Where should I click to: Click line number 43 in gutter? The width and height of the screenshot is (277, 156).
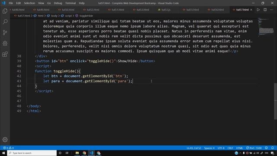(19, 81)
